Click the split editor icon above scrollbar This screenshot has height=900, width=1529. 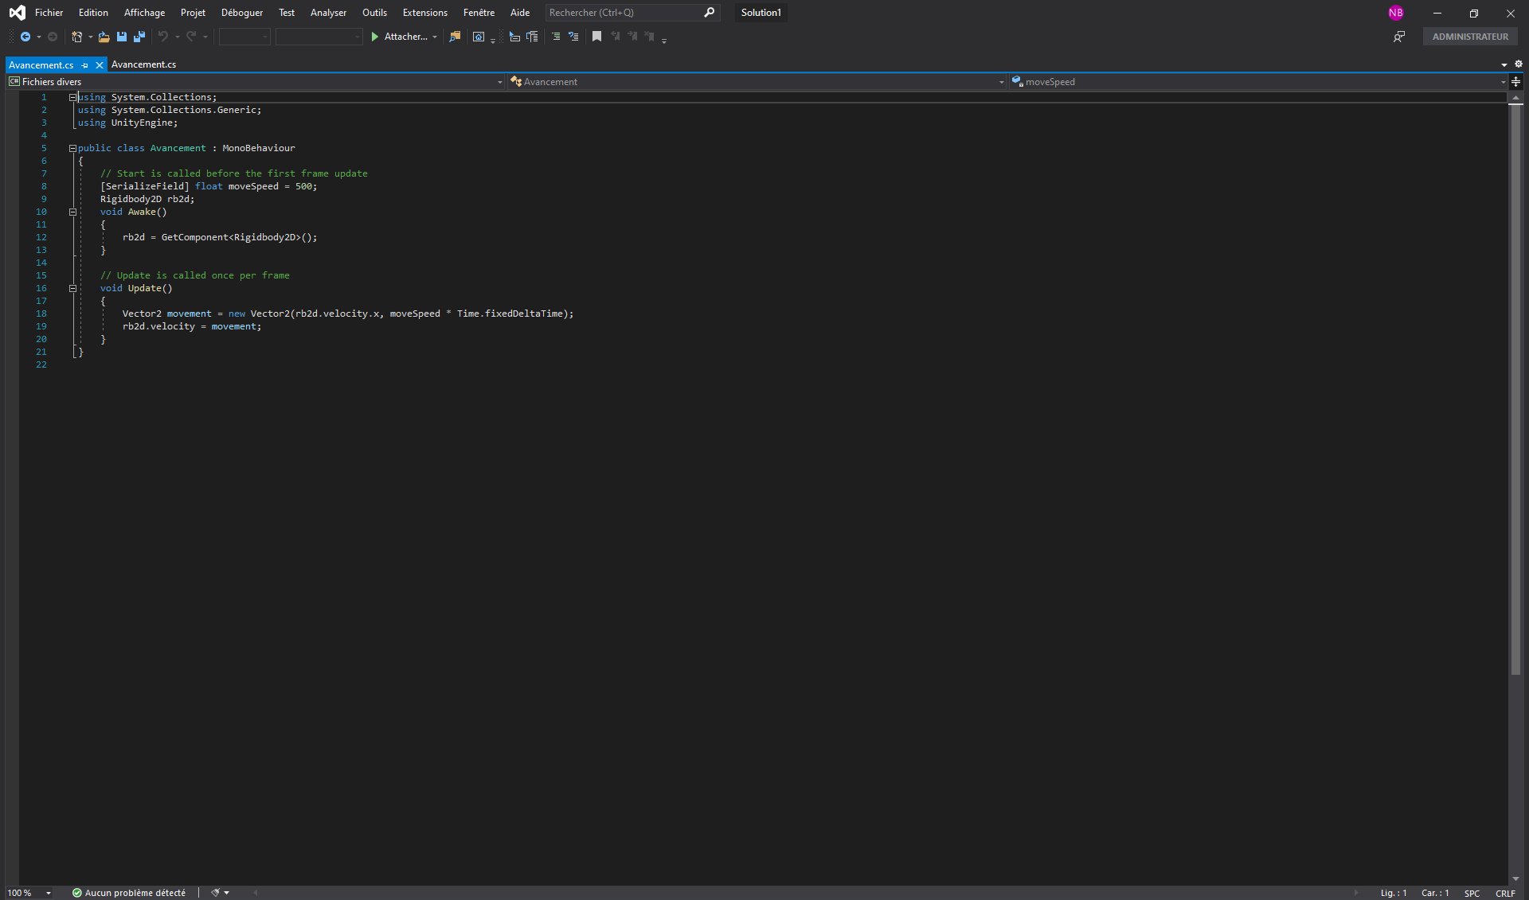(1515, 82)
